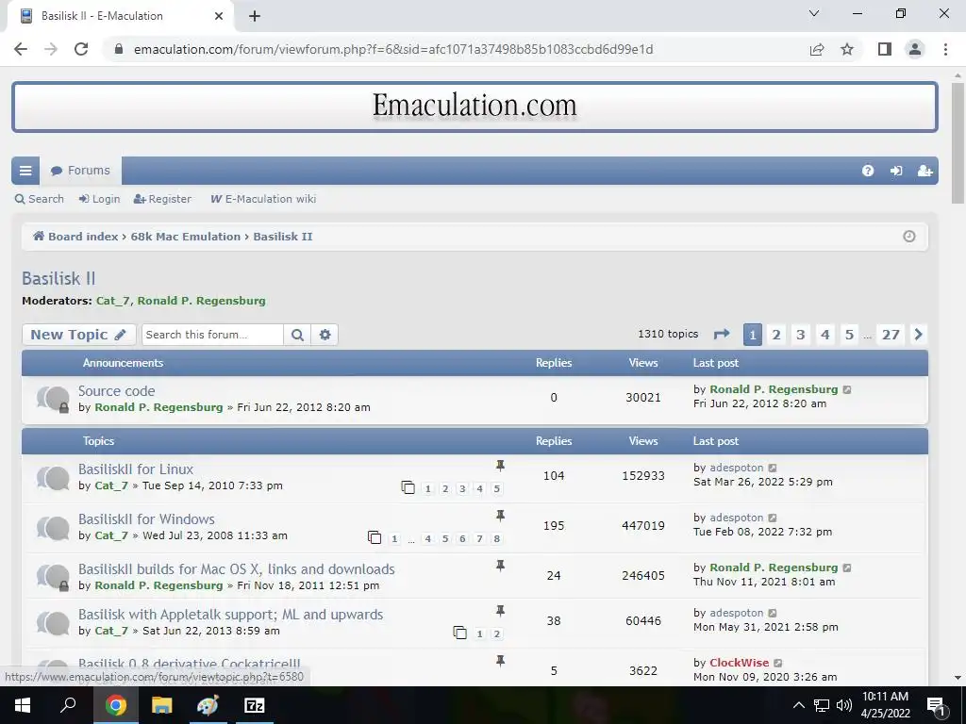Open the Source code announcement

[116, 391]
